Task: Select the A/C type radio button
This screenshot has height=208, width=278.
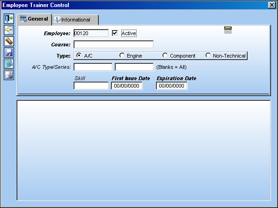Action: pyautogui.click(x=79, y=55)
